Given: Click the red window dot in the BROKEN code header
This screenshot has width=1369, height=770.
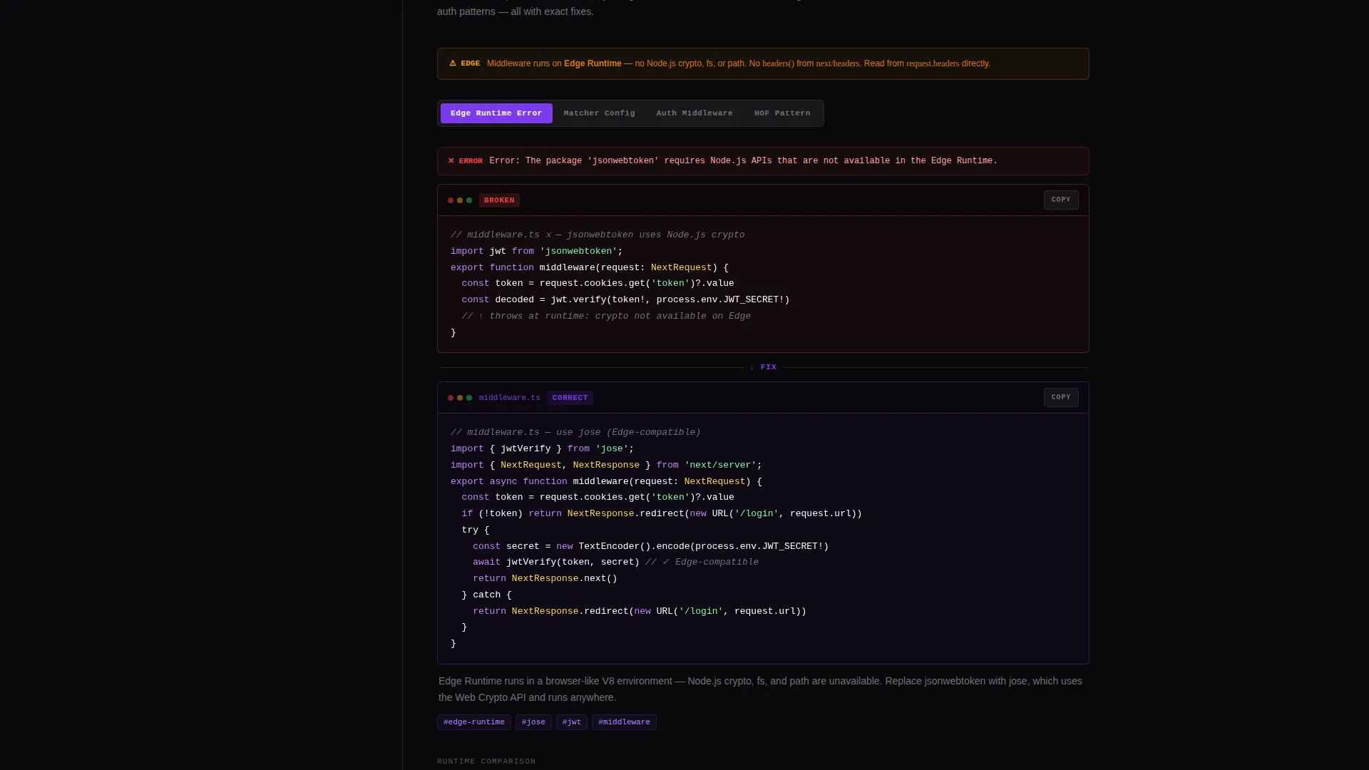Looking at the screenshot, I should tap(451, 200).
